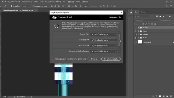
Task: Select the Move tool icon in options bar
Action: 5,6
